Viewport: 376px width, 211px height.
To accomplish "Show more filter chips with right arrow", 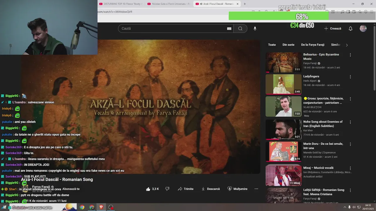I will (x=347, y=45).
